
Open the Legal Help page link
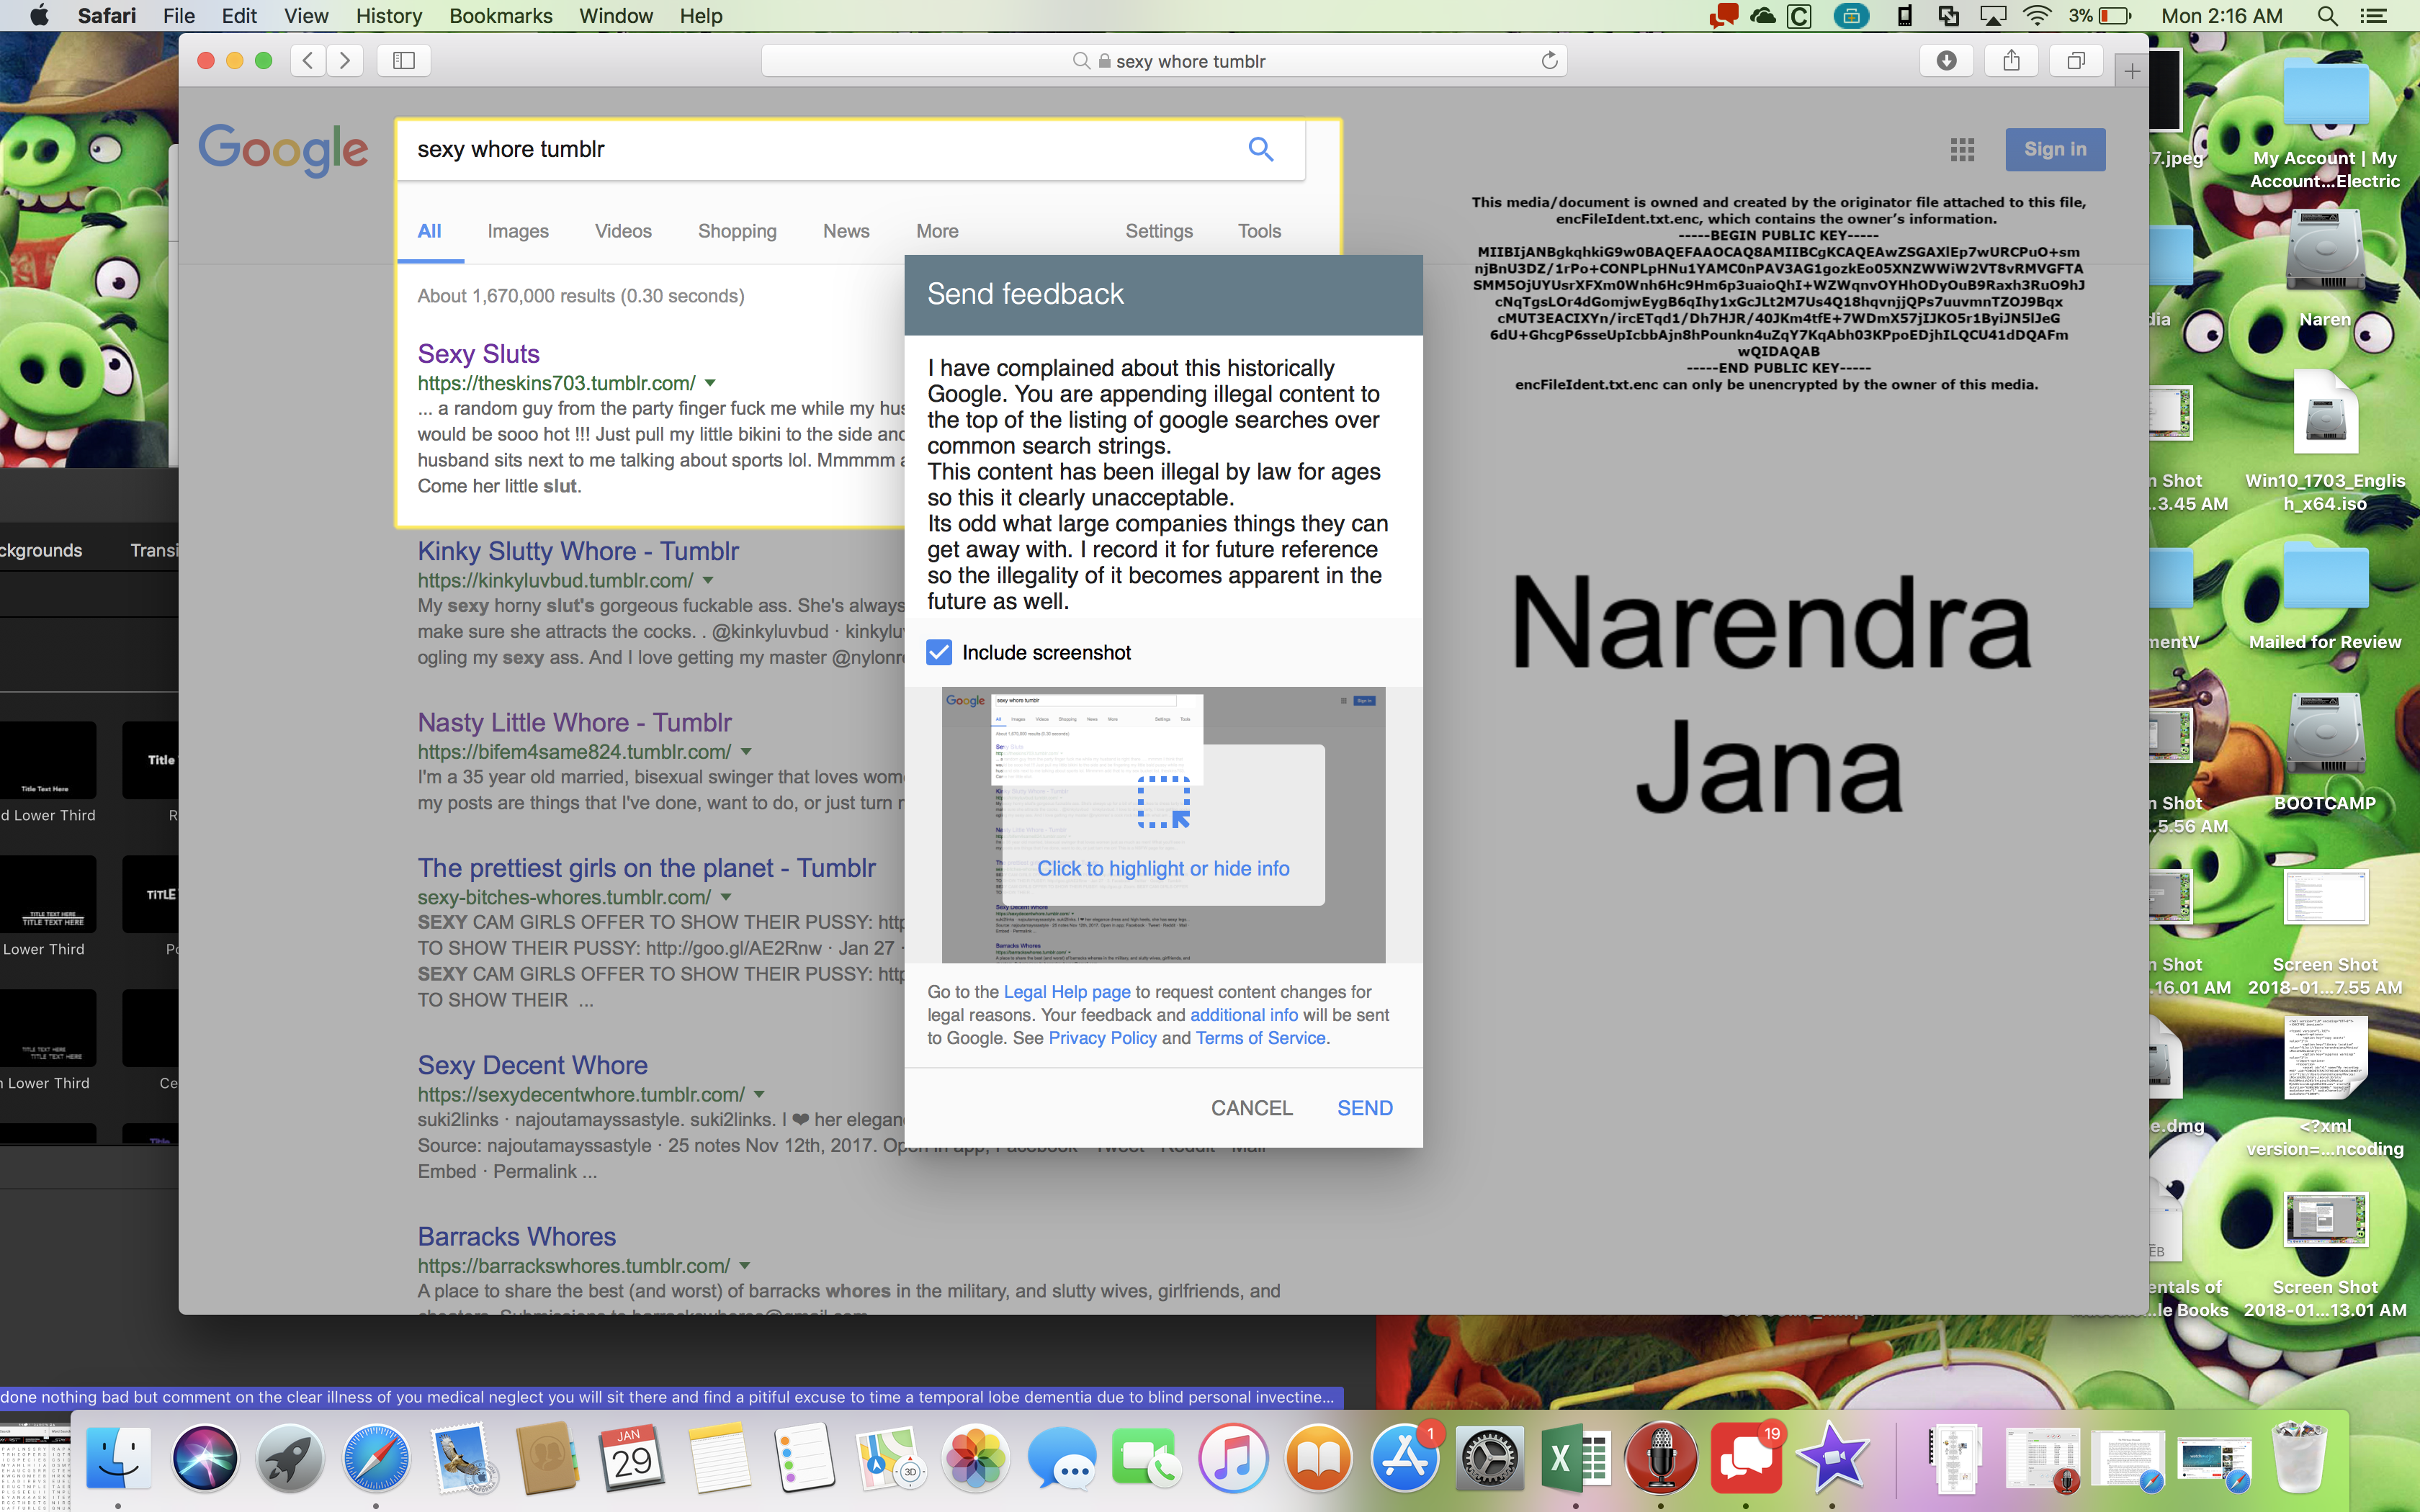(1066, 991)
